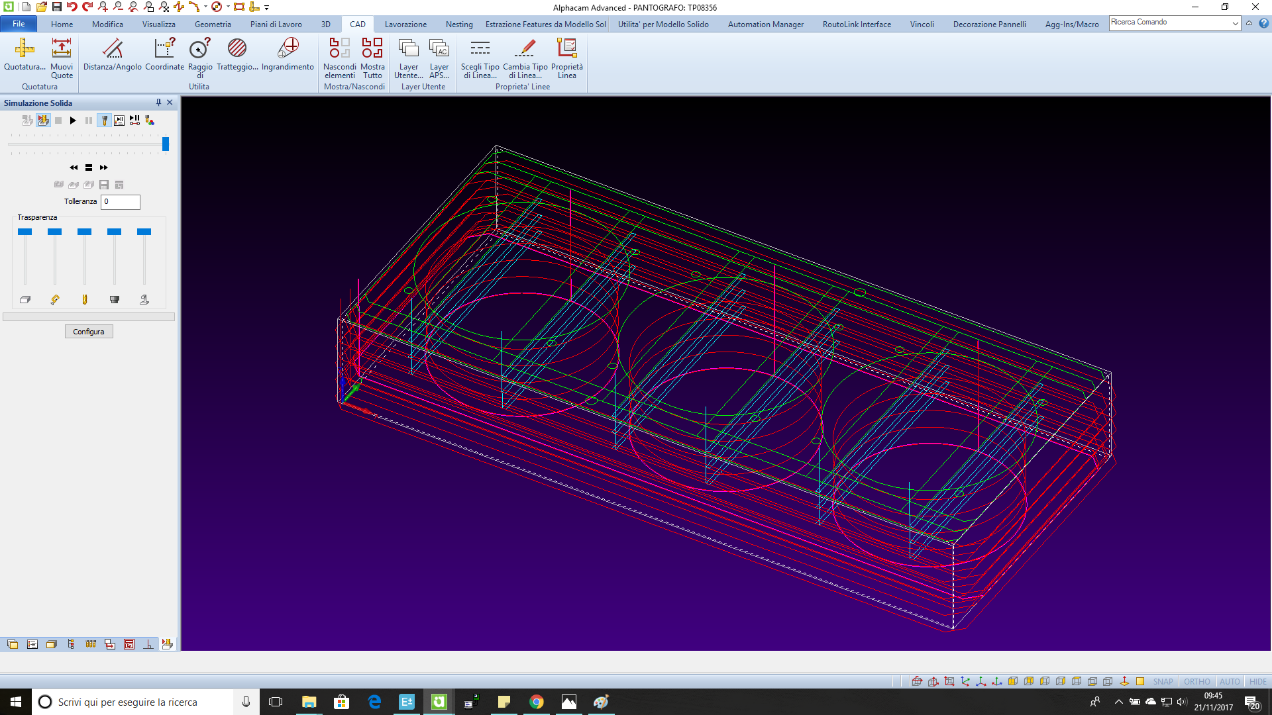Toggle tool visibility in Simulazione Solida toolbar
Image resolution: width=1272 pixels, height=715 pixels.
[104, 120]
